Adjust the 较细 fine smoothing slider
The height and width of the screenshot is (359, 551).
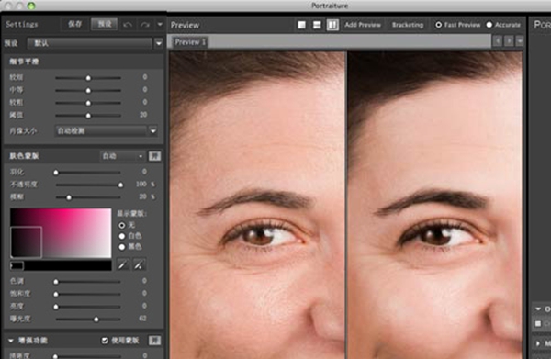click(88, 78)
